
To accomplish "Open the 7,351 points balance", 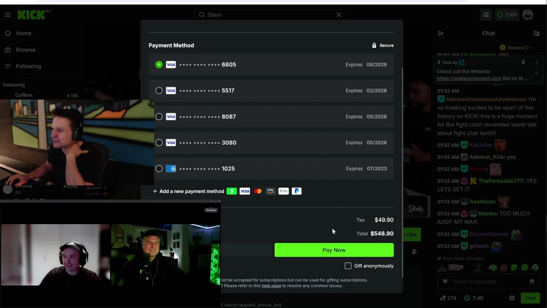I will pyautogui.click(x=507, y=15).
